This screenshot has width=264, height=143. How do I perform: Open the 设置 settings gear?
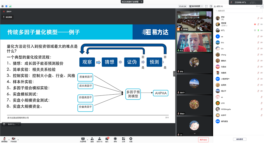(x=131, y=139)
